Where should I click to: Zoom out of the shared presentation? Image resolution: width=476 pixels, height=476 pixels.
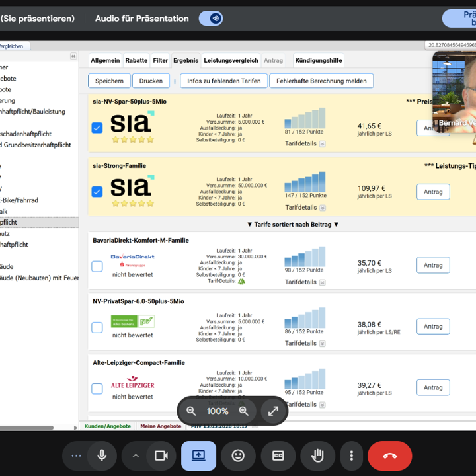pos(192,411)
